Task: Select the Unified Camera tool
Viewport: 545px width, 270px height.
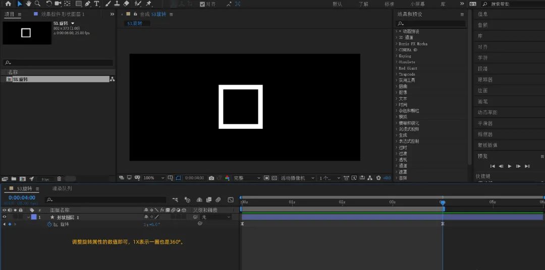Action: tap(58, 4)
